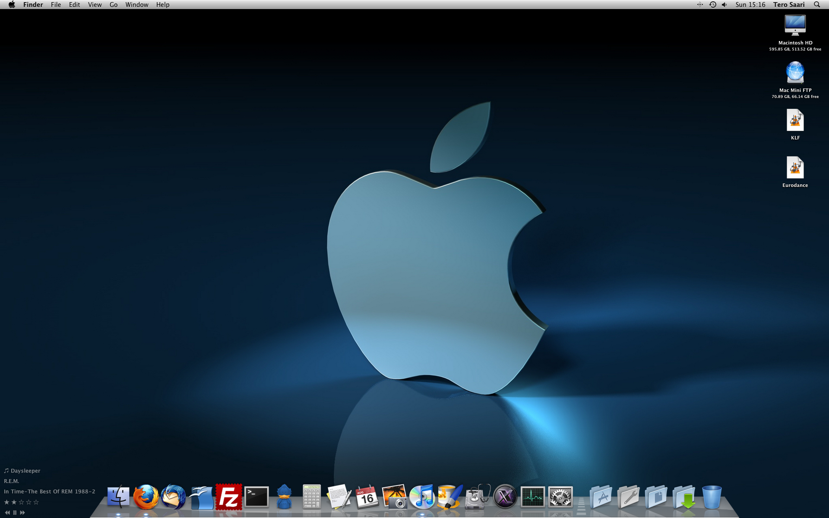829x518 pixels.
Task: Click the R.E.M. artist name
Action: 12,481
